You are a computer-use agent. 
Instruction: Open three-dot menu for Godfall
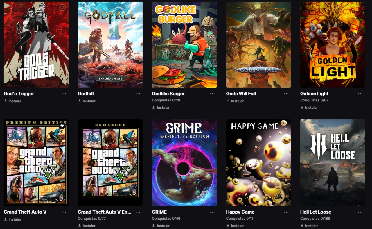(138, 94)
